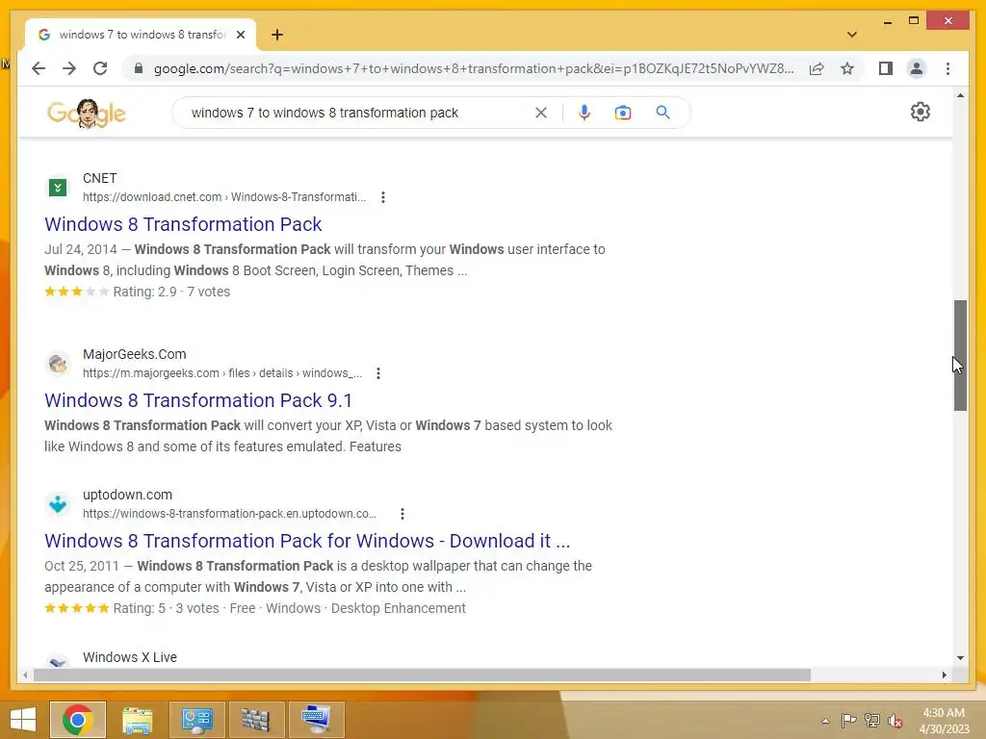Viewport: 986px width, 739px height.
Task: Show hidden system tray icons
Action: pos(825,721)
